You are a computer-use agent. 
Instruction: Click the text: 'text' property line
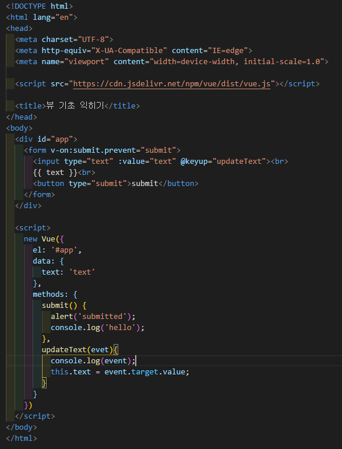[68, 272]
